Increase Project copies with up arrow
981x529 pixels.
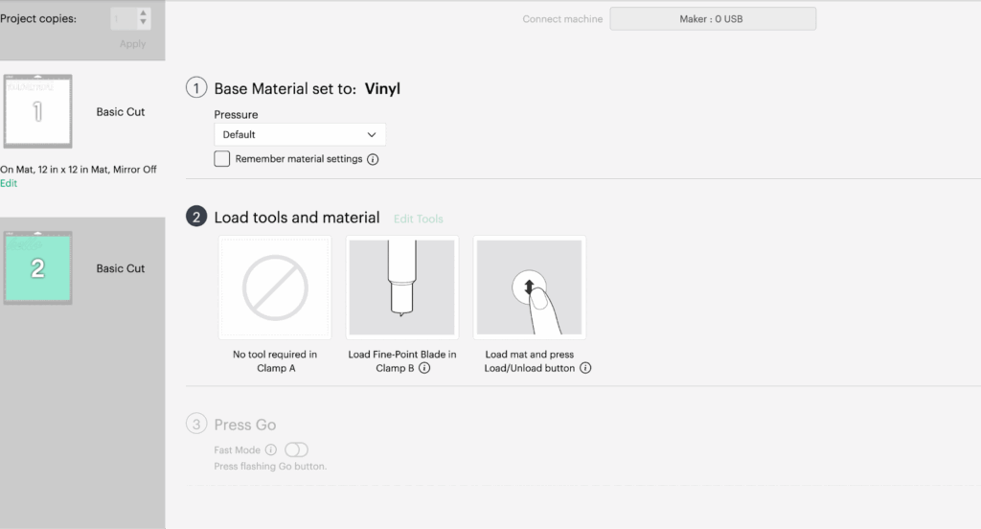[144, 13]
